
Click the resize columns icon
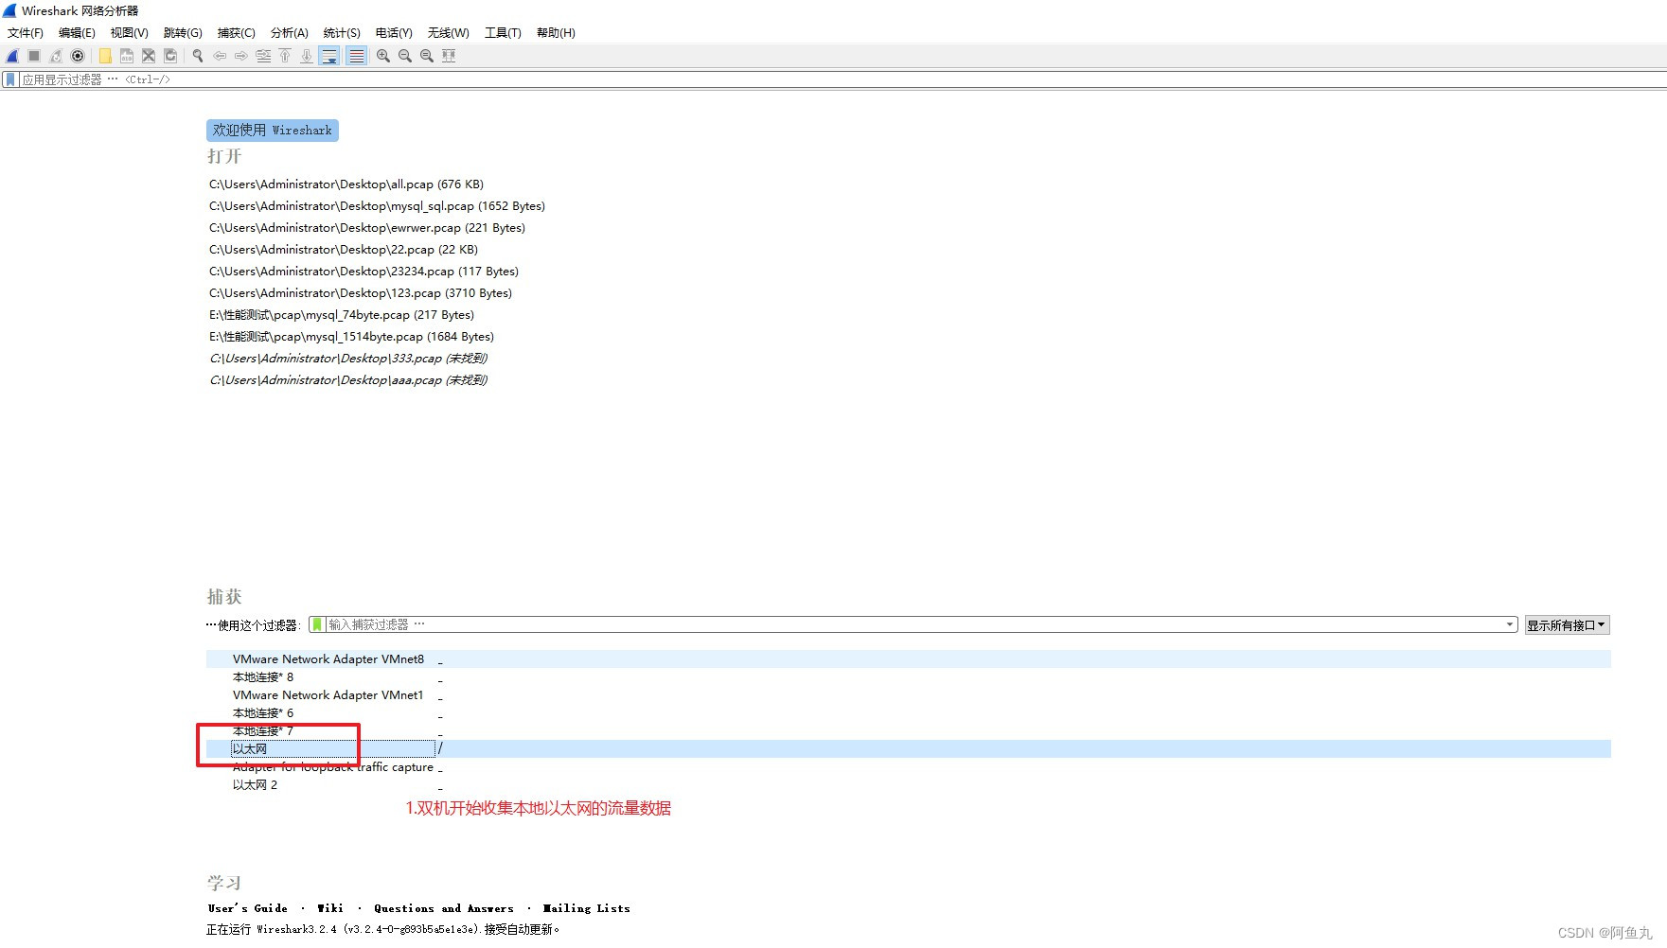point(448,55)
